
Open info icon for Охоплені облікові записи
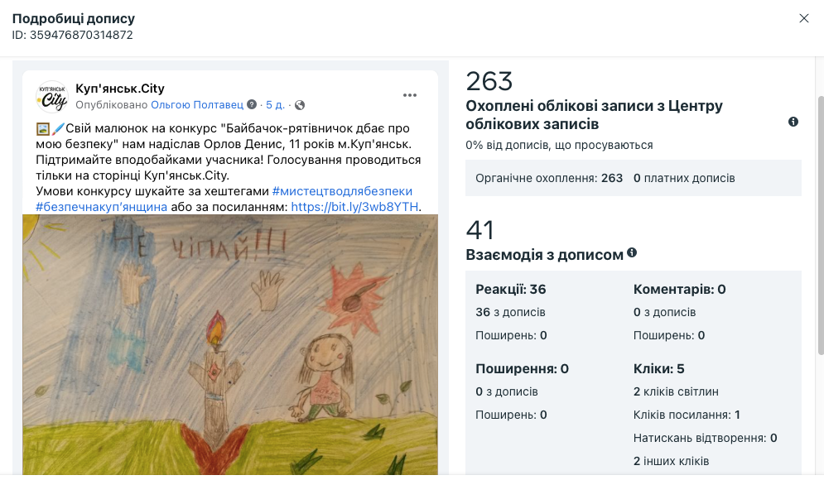pyautogui.click(x=793, y=122)
